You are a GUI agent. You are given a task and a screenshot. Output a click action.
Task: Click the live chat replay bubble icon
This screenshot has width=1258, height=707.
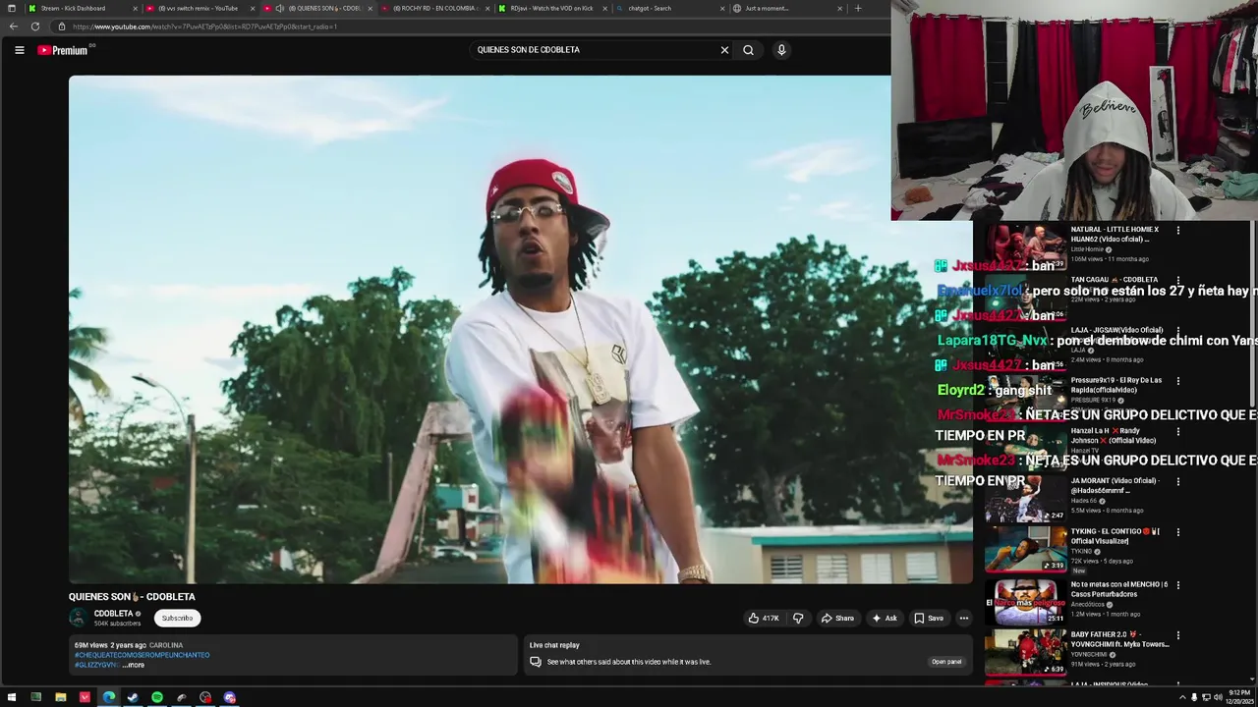pos(536,662)
